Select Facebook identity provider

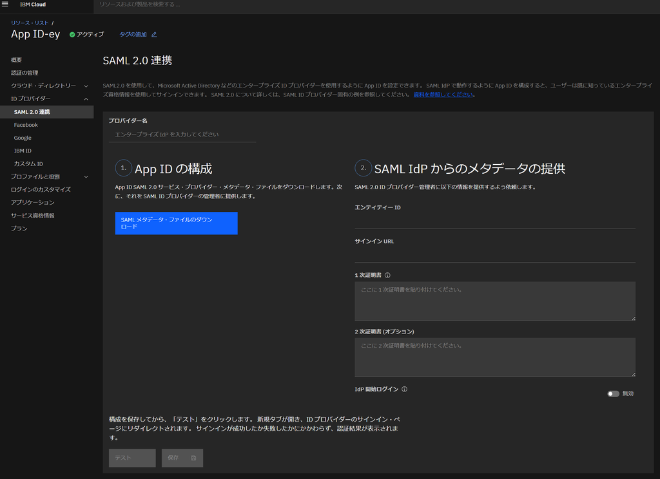coord(26,125)
